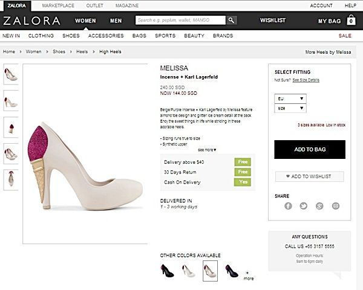Select heel detail thumbnail
Image resolution: width=363 pixels, height=290 pixels.
(x=11, y=127)
